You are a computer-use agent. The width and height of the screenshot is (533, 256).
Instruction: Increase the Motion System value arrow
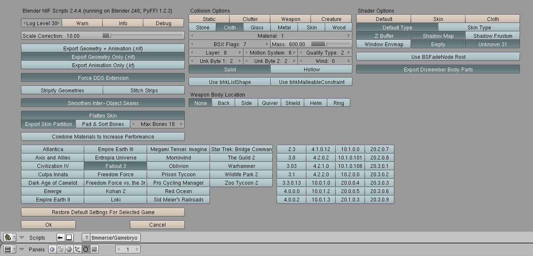[x=294, y=52]
